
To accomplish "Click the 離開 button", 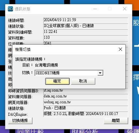I will click(116, 121).
